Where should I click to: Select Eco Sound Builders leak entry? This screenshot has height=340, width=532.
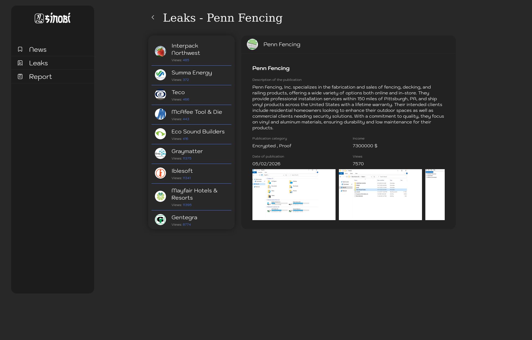198,132
